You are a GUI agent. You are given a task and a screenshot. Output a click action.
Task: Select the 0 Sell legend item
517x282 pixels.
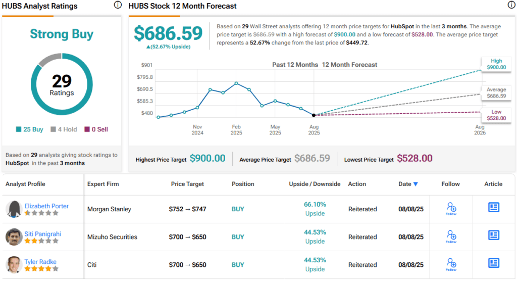96,129
